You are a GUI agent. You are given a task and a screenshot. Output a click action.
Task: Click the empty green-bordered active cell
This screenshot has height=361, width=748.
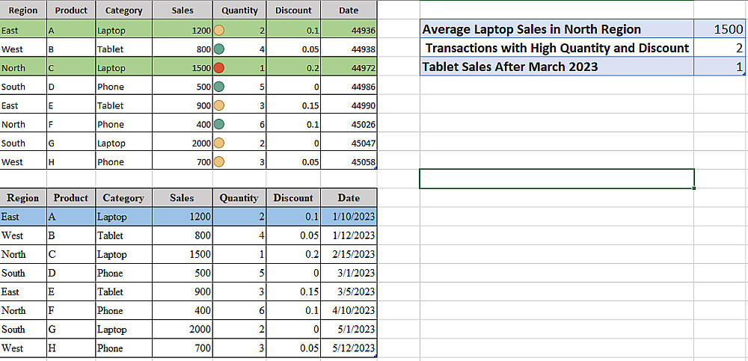click(x=557, y=179)
